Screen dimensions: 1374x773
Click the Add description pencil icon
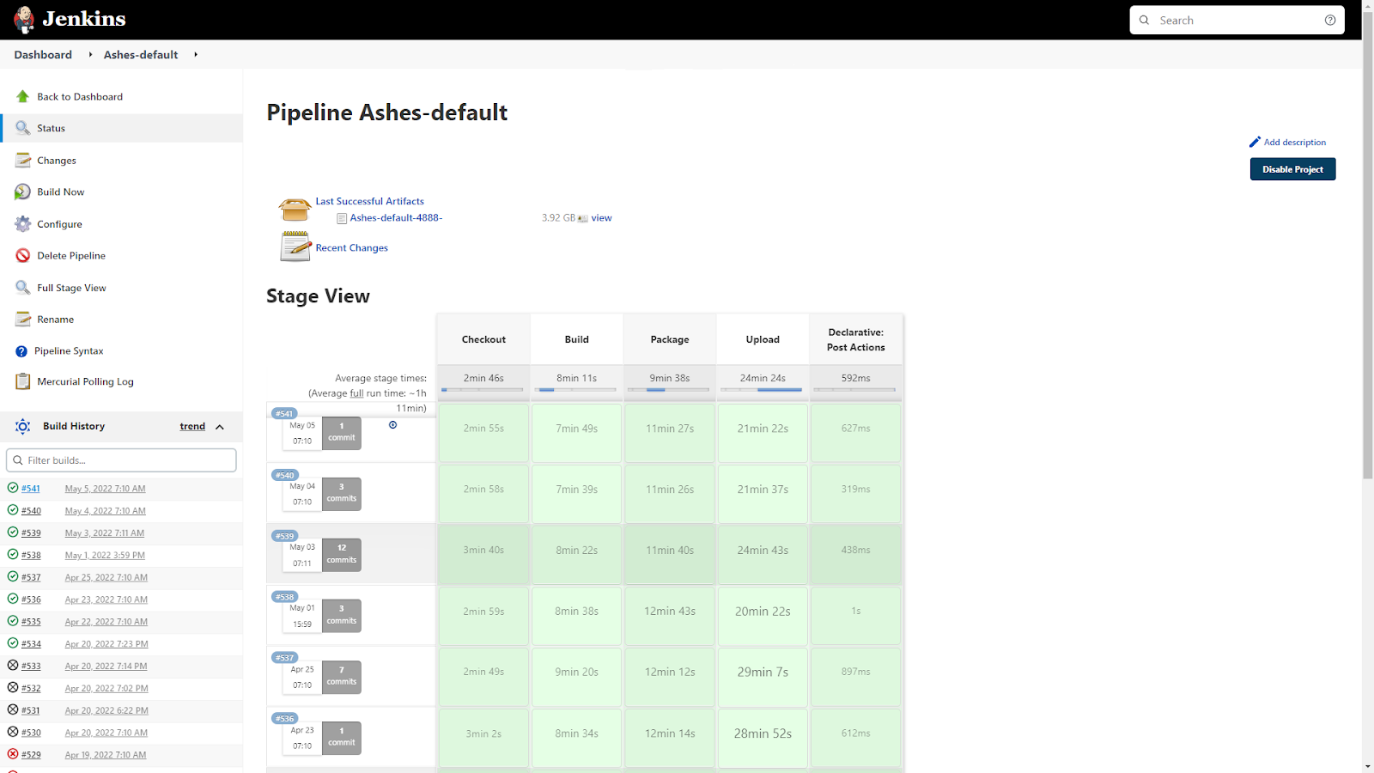(x=1255, y=142)
